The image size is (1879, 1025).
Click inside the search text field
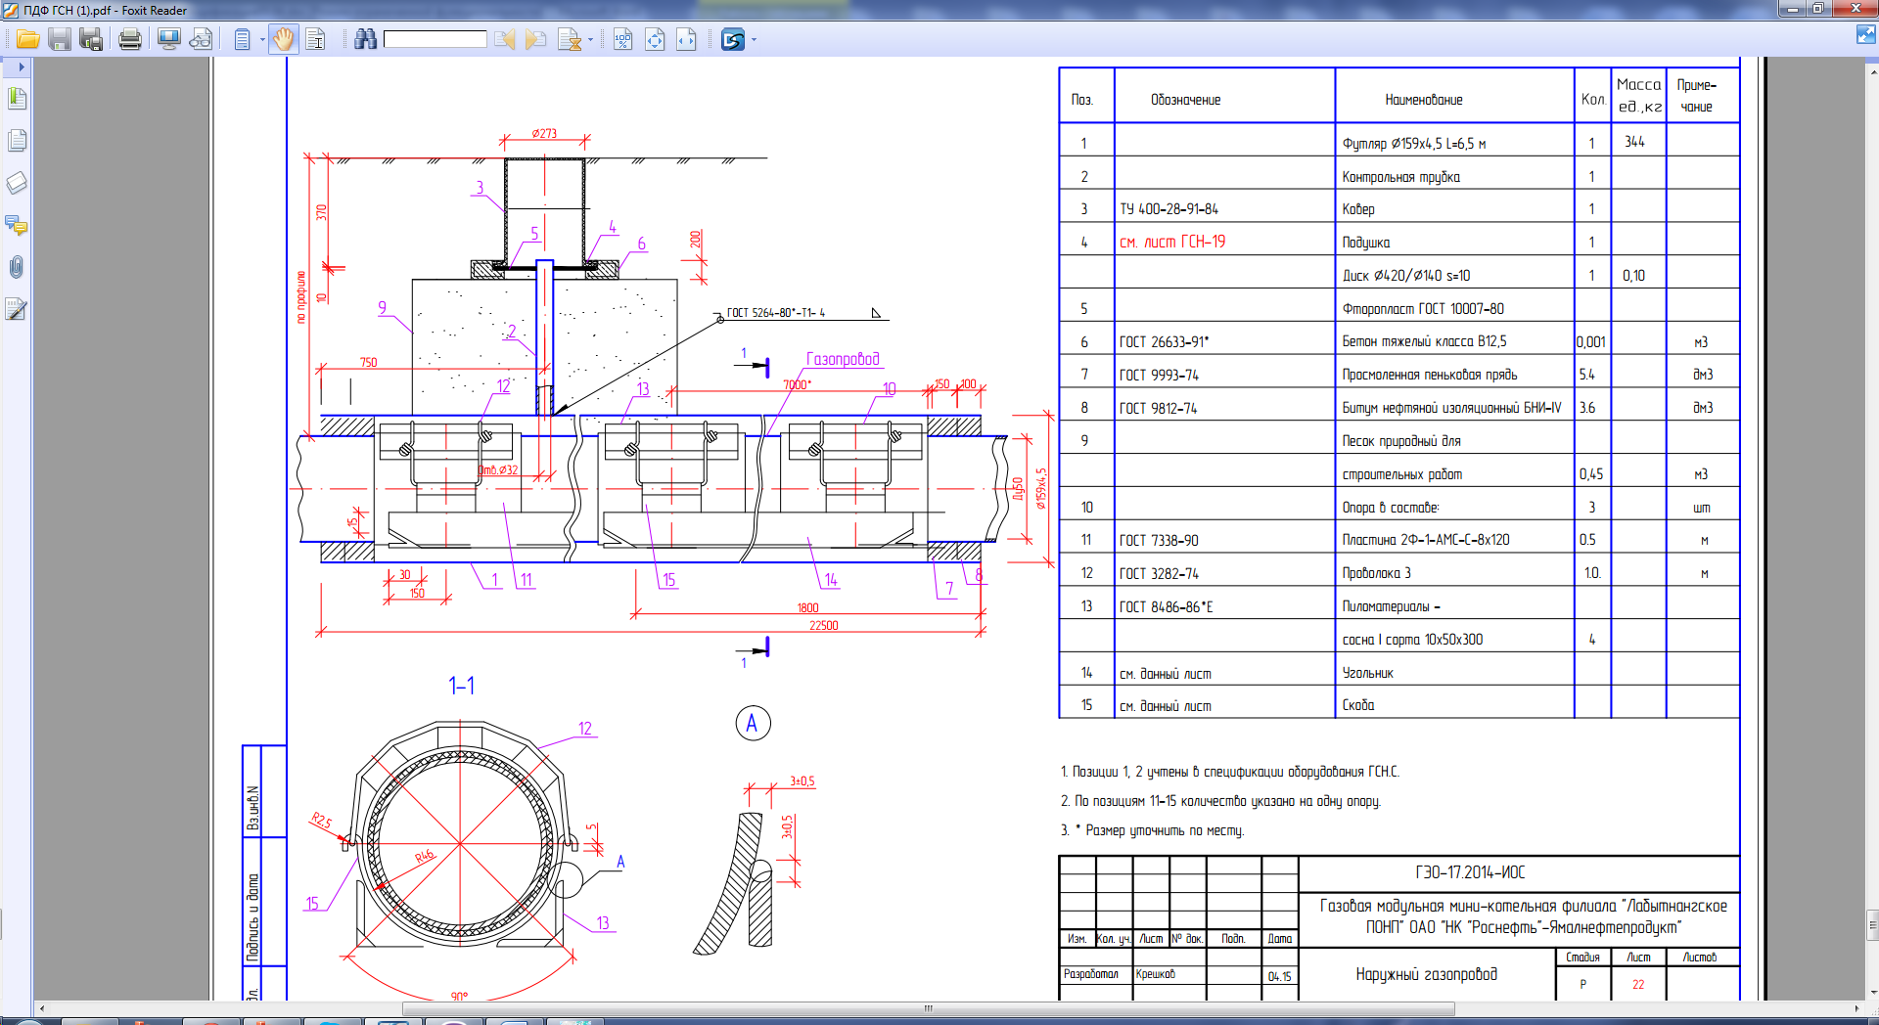coord(435,39)
